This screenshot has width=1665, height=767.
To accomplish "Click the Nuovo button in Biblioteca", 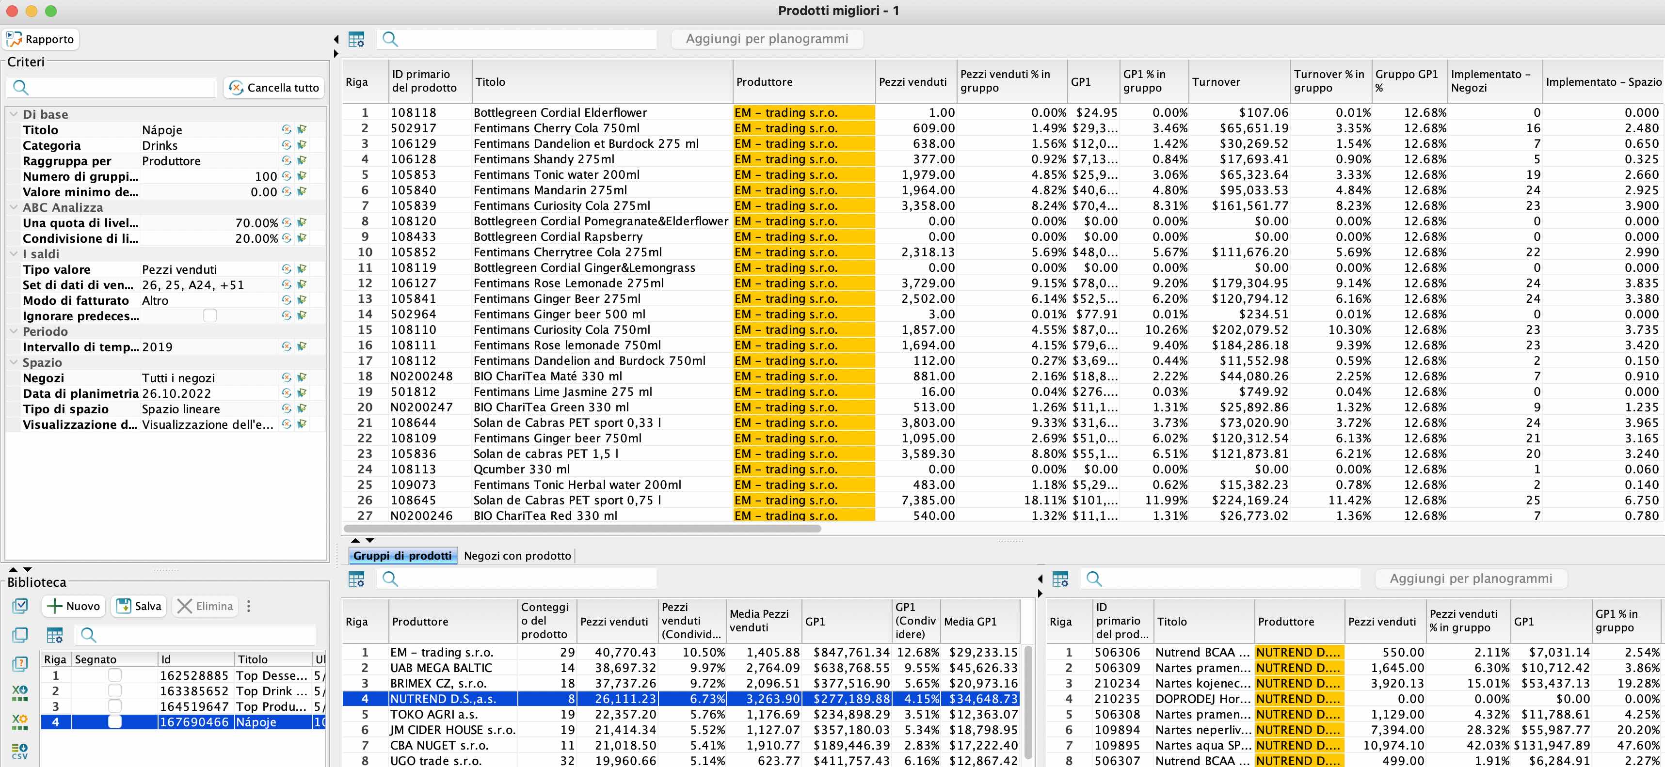I will [74, 606].
